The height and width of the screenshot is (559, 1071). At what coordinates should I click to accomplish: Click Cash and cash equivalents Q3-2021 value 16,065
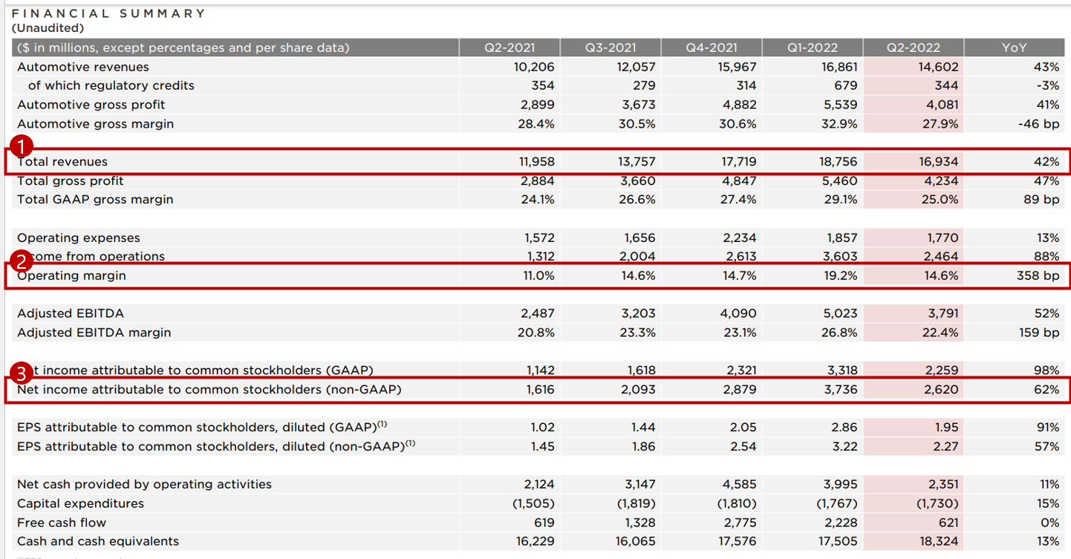635,541
